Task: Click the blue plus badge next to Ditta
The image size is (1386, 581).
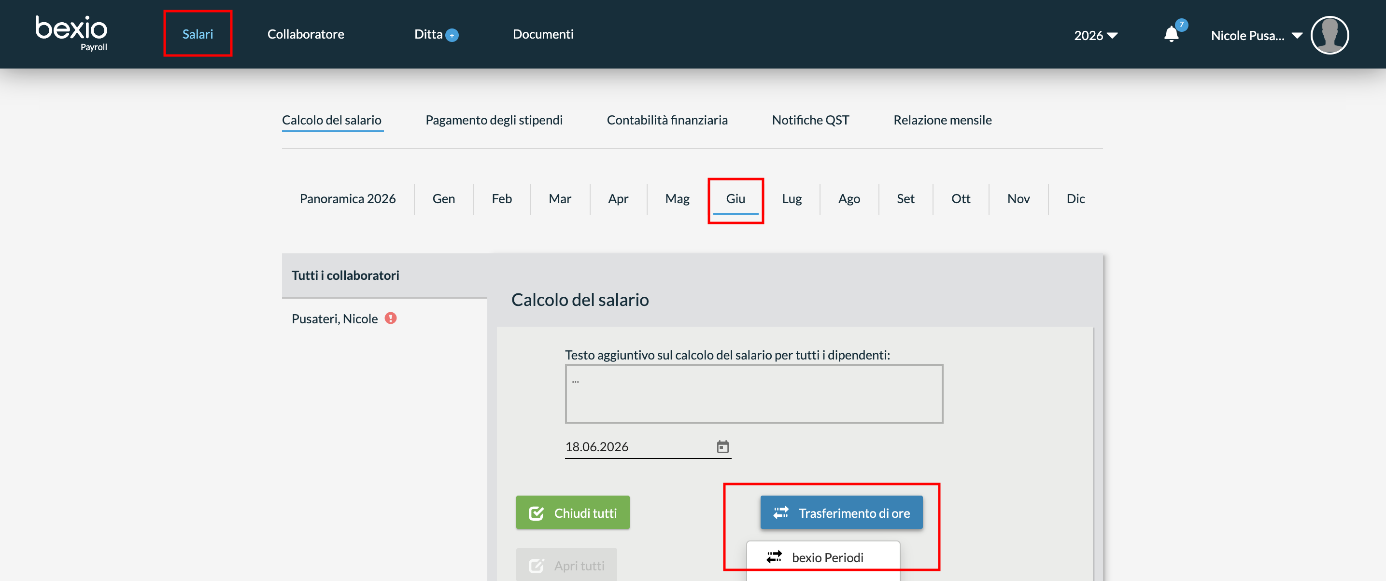Action: click(x=453, y=36)
